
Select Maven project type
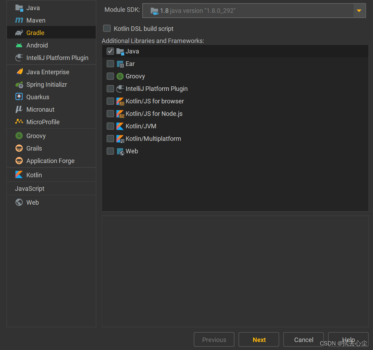click(51, 20)
